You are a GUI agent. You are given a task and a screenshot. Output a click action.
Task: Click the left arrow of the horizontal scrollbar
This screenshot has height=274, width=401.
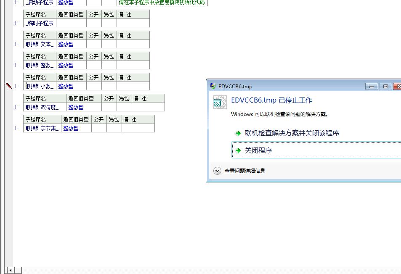point(10,270)
